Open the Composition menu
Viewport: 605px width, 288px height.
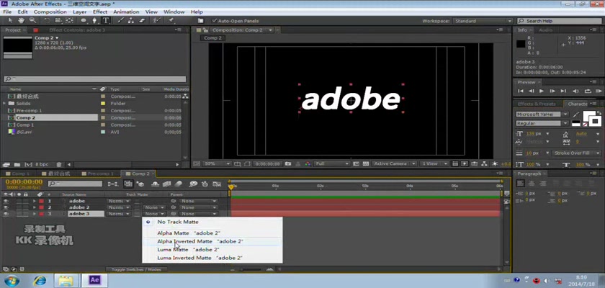(x=50, y=12)
